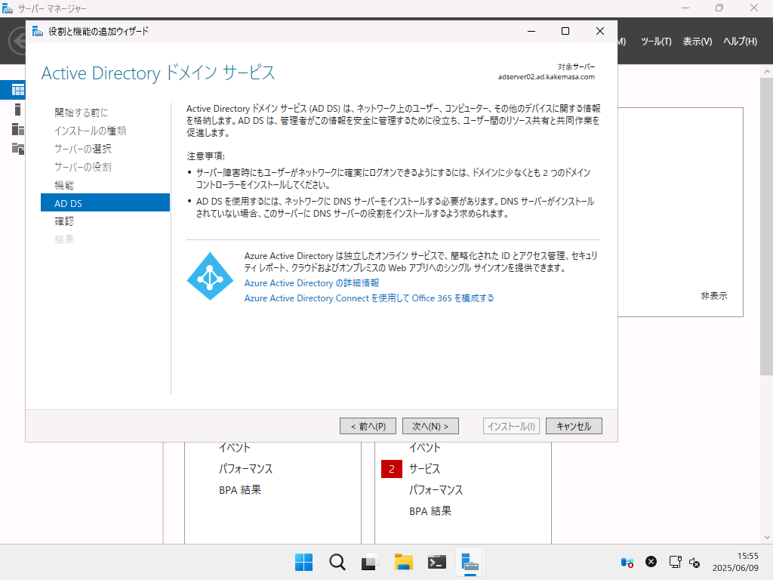The width and height of the screenshot is (773, 580).
Task: Click the Server Manager dashboard sidebar icon
Action: click(18, 90)
